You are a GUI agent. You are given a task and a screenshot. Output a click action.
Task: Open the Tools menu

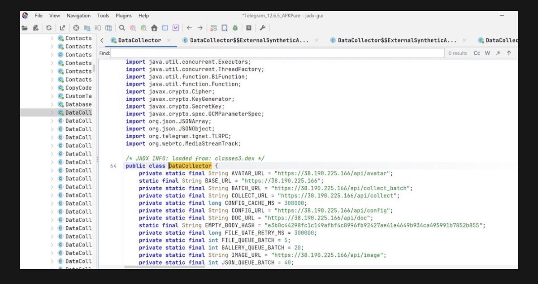[x=103, y=16]
